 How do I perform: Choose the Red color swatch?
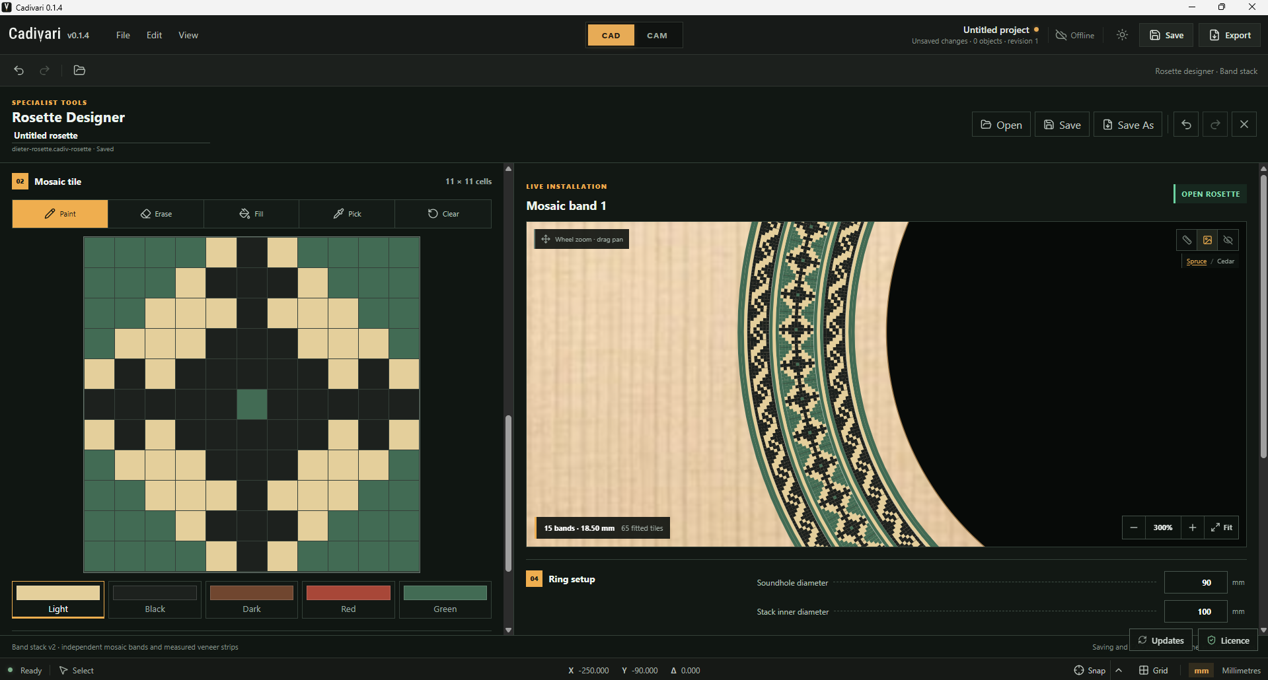coord(348,599)
